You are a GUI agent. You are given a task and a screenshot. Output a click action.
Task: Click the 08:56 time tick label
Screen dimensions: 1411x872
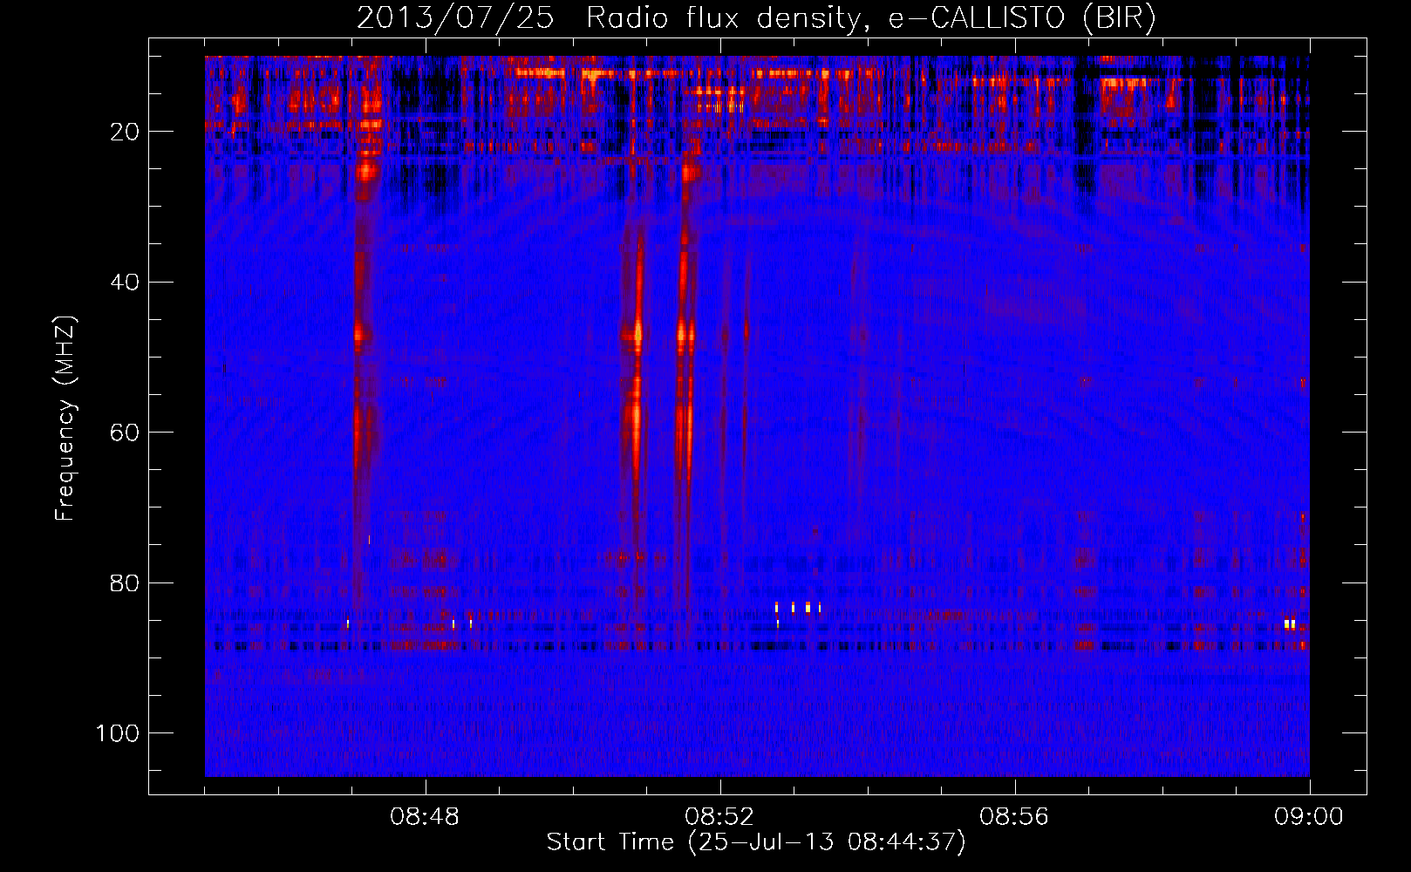1014,817
